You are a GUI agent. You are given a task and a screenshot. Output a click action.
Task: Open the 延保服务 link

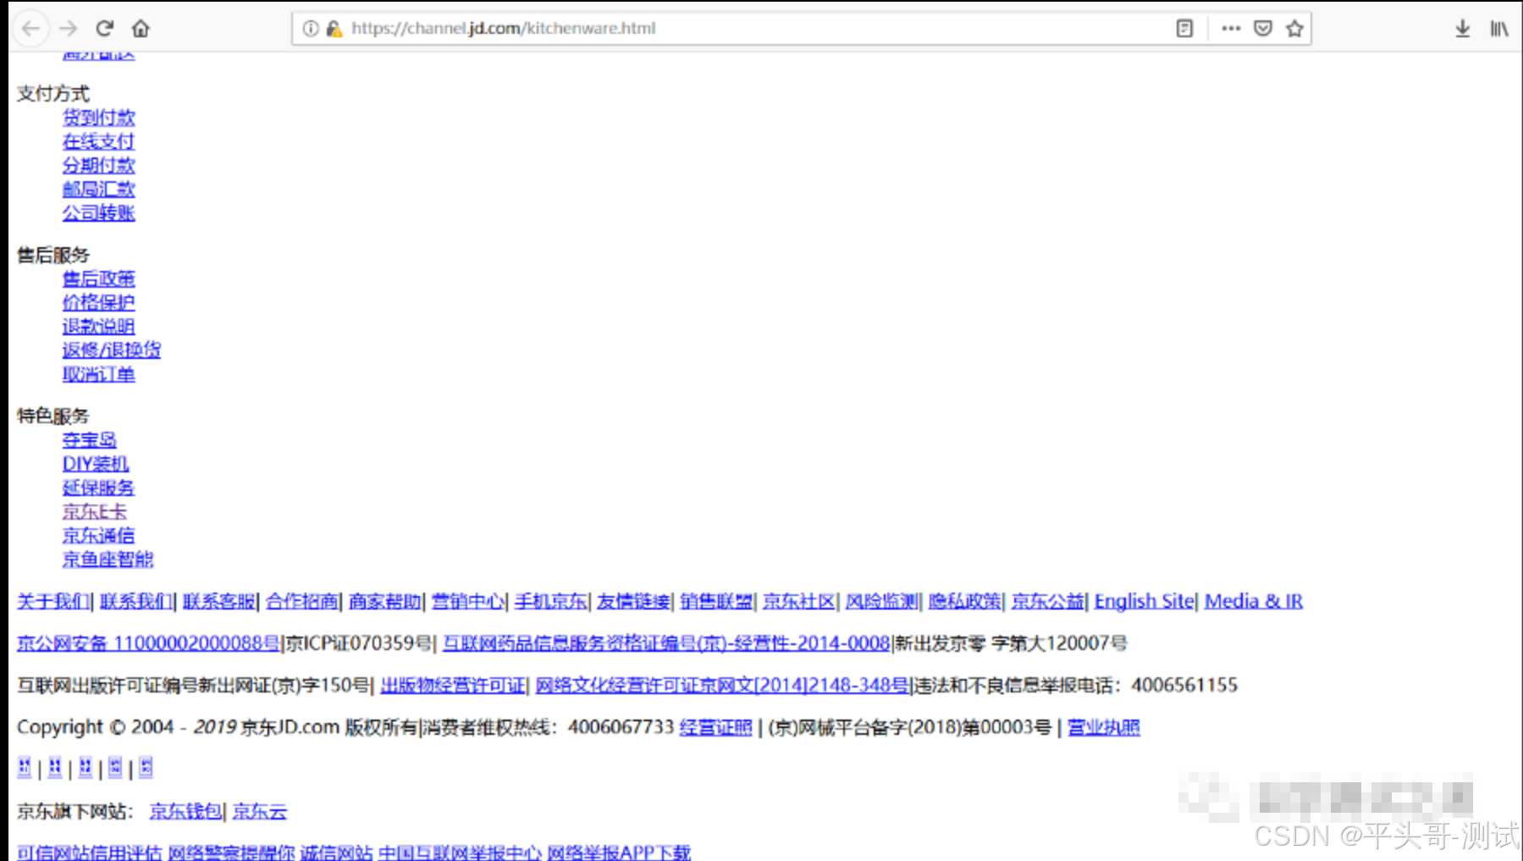[x=98, y=488]
